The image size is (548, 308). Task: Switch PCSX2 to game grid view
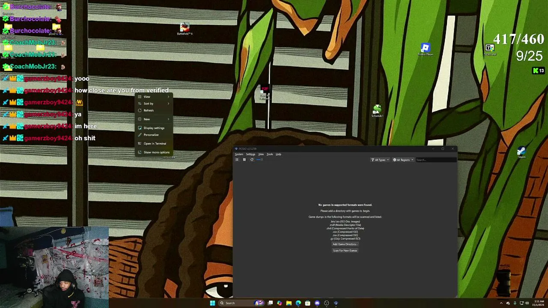[x=244, y=160]
